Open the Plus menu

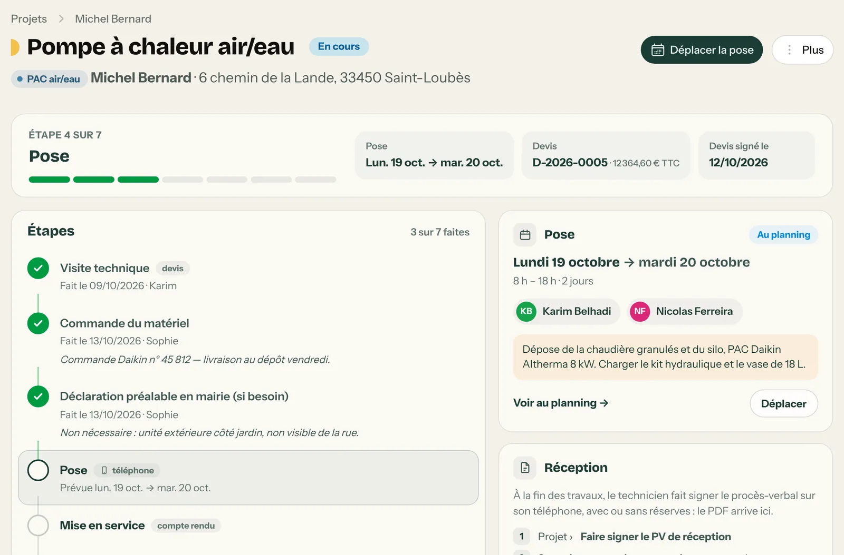[x=802, y=50]
